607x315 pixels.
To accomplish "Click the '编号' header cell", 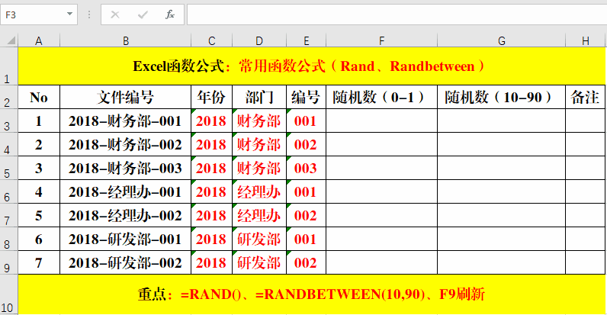I will tap(307, 97).
